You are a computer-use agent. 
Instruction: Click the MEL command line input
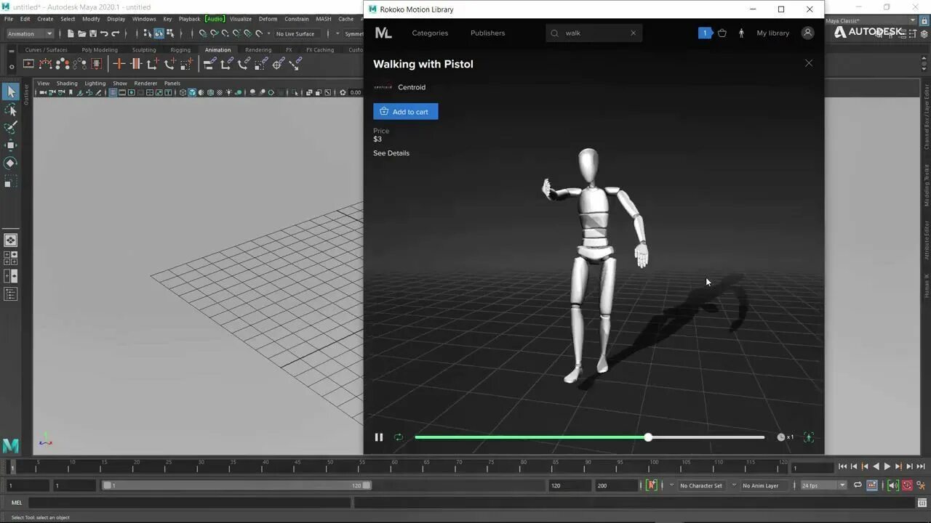(x=189, y=502)
